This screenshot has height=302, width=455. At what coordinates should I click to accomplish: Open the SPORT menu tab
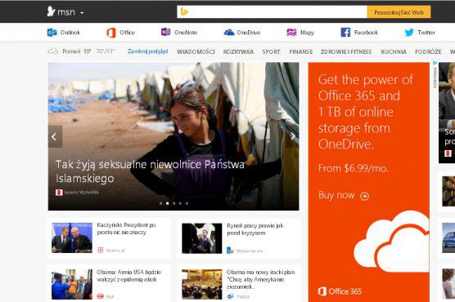[272, 51]
